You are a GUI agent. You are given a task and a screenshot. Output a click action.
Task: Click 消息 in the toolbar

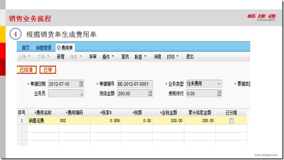tap(157, 57)
